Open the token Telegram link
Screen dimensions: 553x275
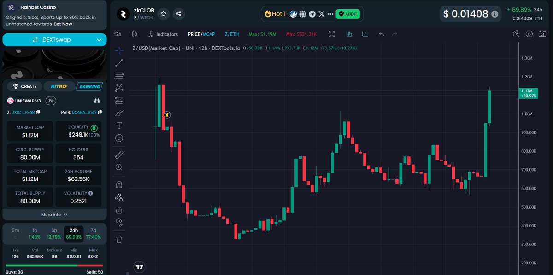[x=312, y=14]
